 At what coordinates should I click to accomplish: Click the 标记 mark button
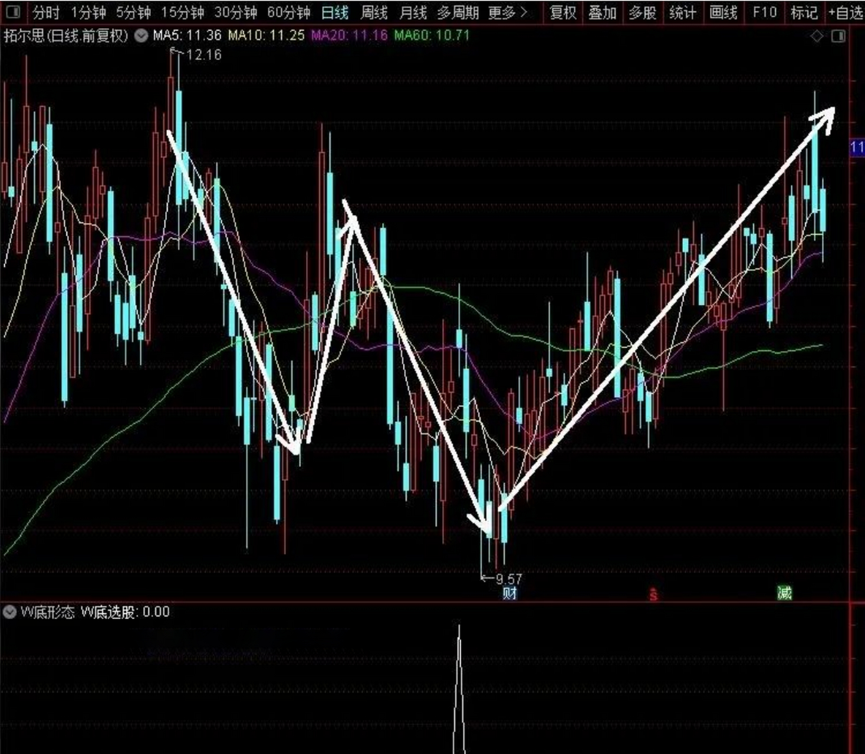(804, 12)
